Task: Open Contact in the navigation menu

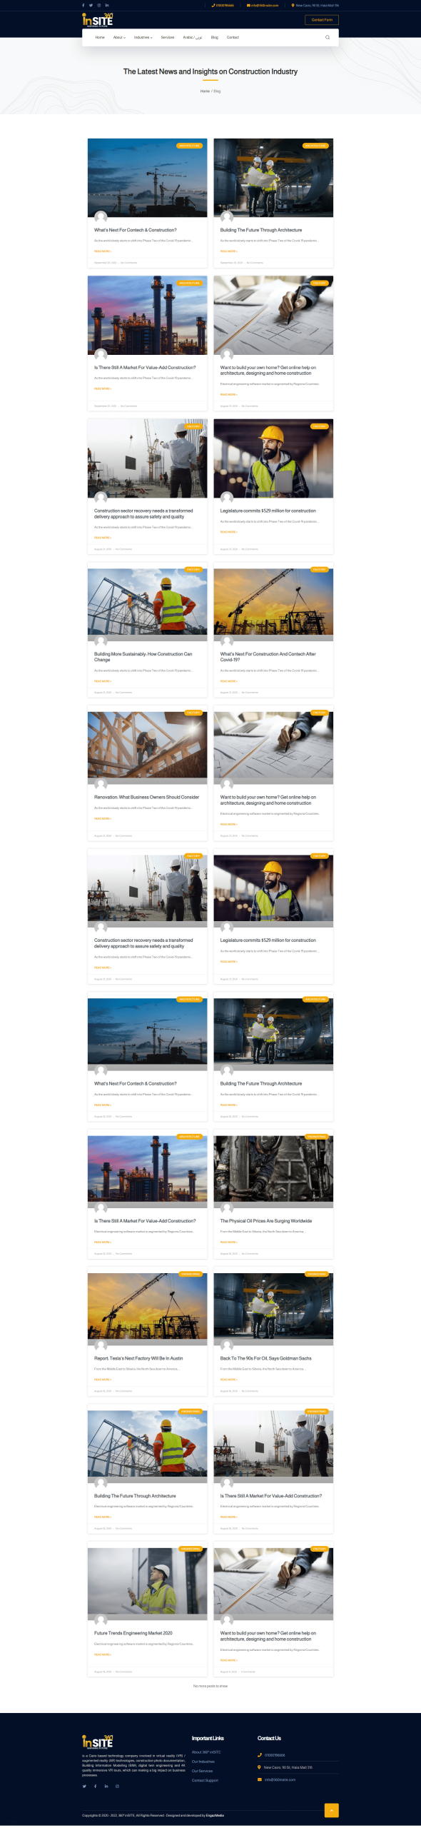Action: click(233, 37)
